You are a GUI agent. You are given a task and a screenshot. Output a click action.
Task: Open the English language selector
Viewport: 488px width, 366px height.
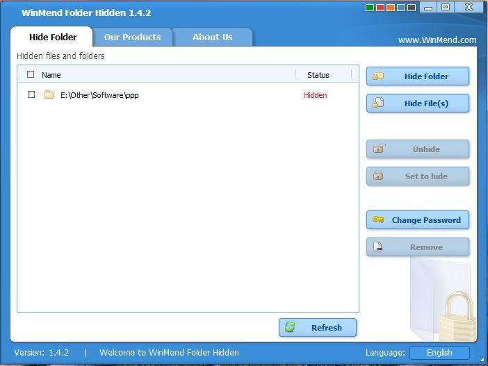439,353
